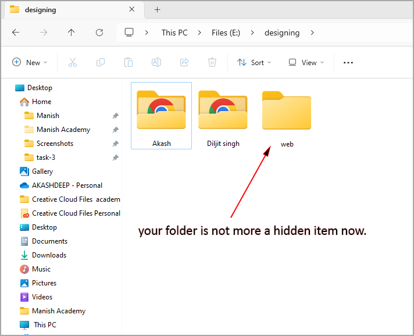
Task: Click the Paste clipboard icon
Action: (129, 62)
